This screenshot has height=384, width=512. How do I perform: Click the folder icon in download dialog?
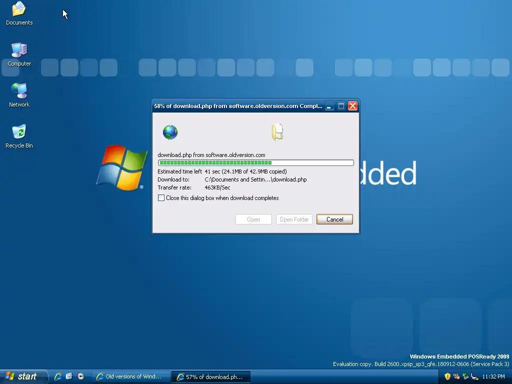(x=277, y=132)
